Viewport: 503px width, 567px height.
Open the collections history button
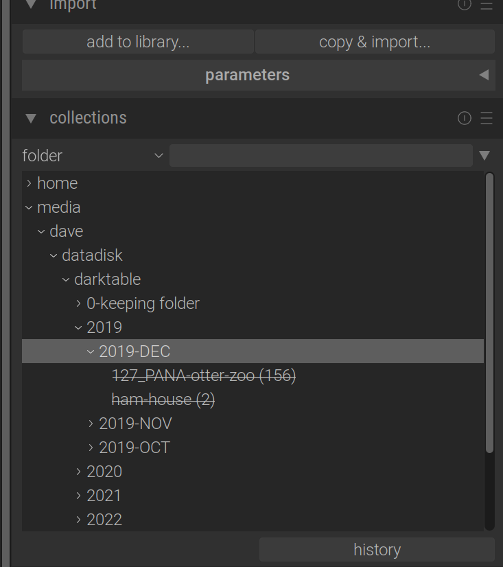pos(377,550)
